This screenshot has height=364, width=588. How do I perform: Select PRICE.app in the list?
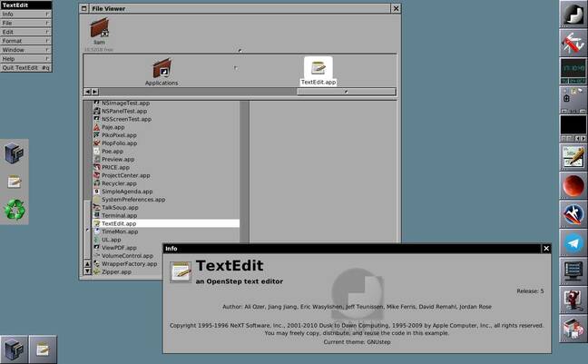coord(166,167)
